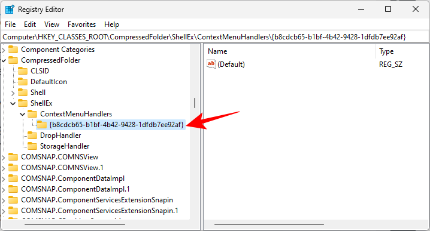Click the Shell folder icon
430x231 pixels.
23,93
